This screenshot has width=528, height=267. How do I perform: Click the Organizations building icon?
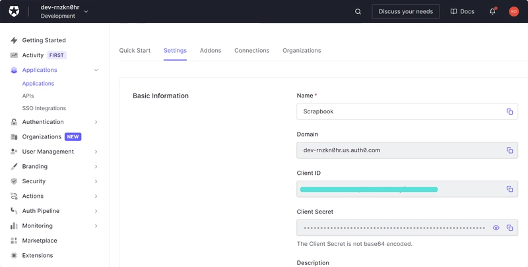tap(14, 137)
